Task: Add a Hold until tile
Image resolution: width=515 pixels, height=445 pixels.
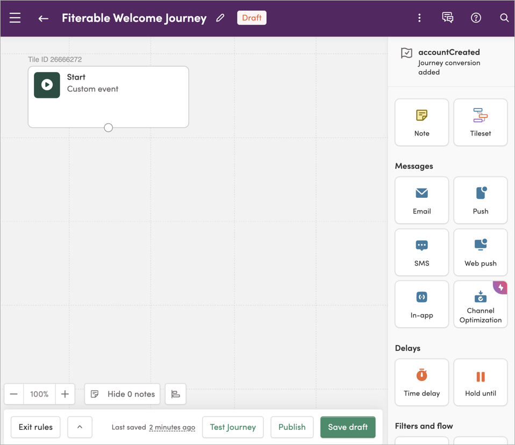Action: [x=481, y=382]
